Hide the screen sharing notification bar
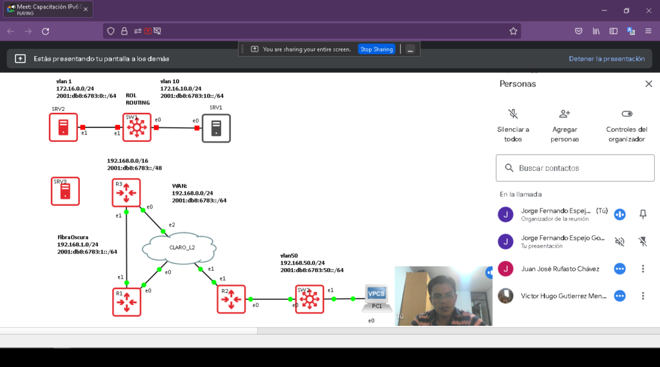Image resolution: width=660 pixels, height=367 pixels. click(410, 49)
